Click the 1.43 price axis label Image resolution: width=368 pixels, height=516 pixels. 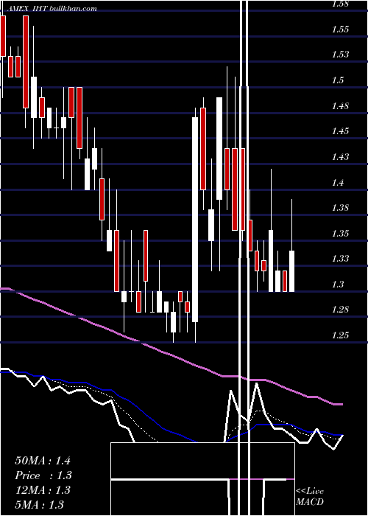(x=340, y=156)
